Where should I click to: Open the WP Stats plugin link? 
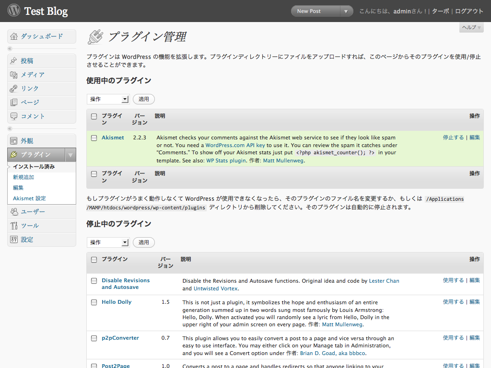pyautogui.click(x=226, y=161)
